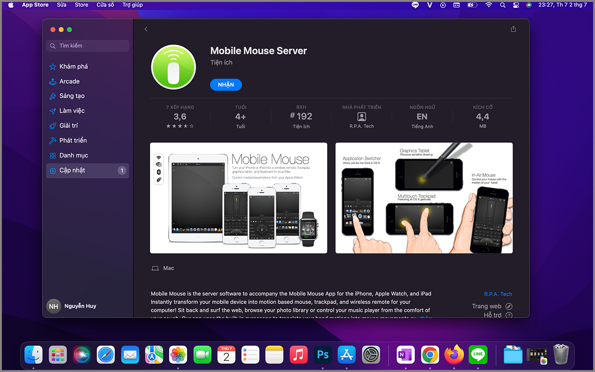Select Danh mục in the sidebar
The image size is (595, 372).
[88, 155]
